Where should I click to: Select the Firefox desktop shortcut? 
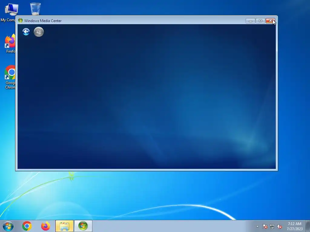tap(10, 43)
